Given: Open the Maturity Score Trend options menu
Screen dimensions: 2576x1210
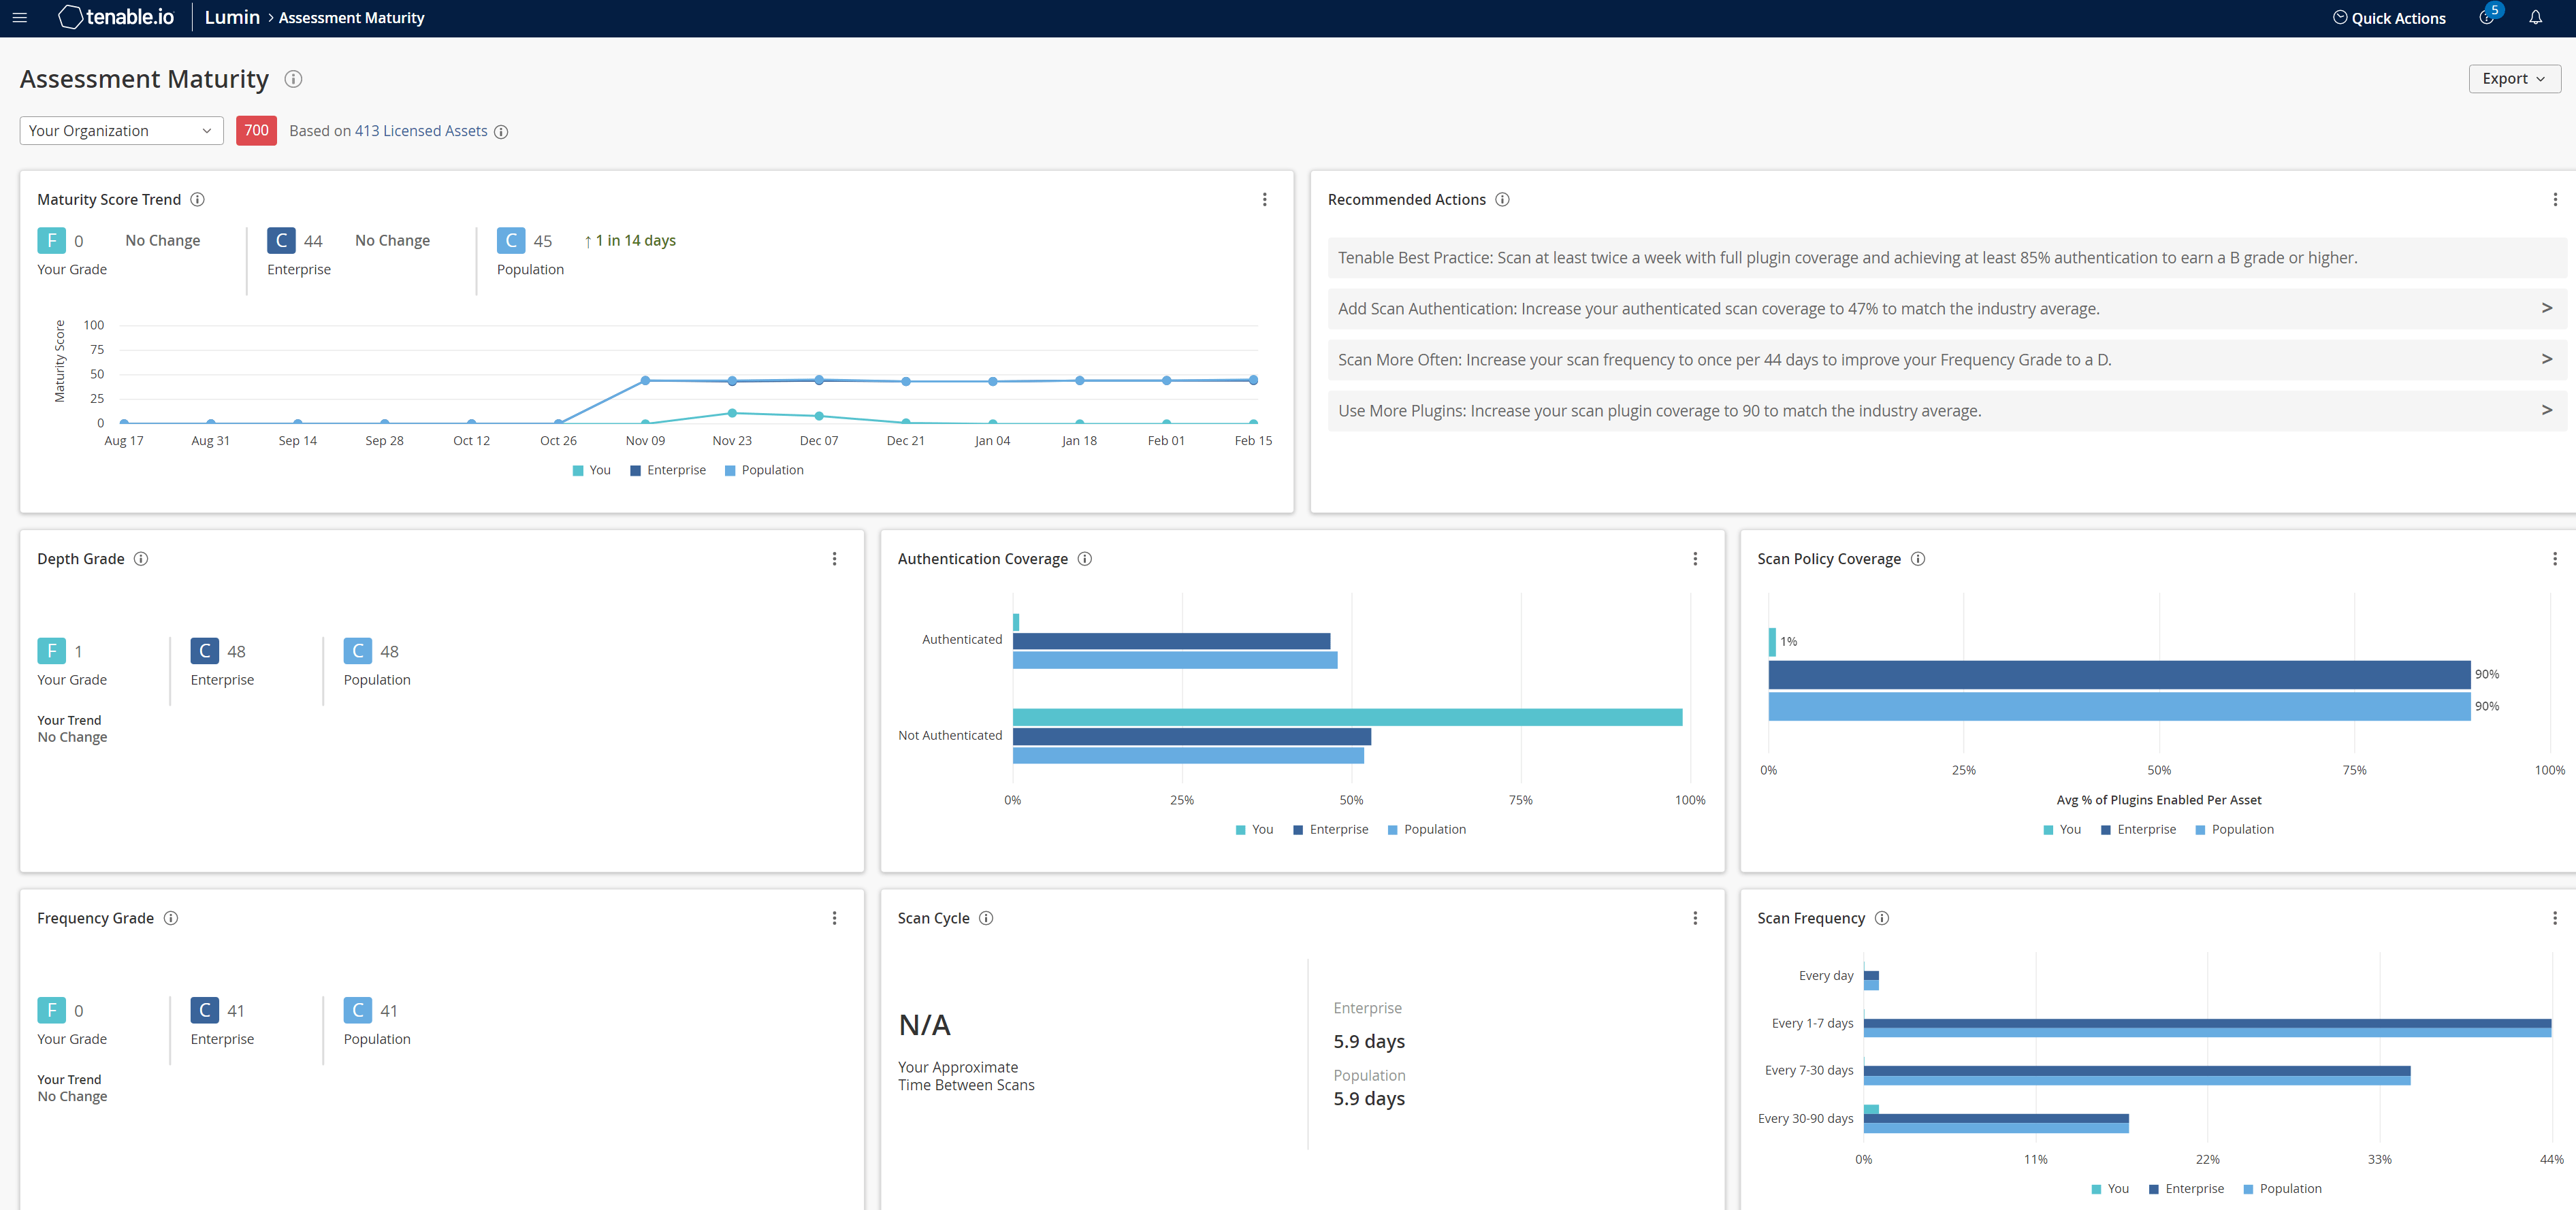Looking at the screenshot, I should tap(1265, 199).
